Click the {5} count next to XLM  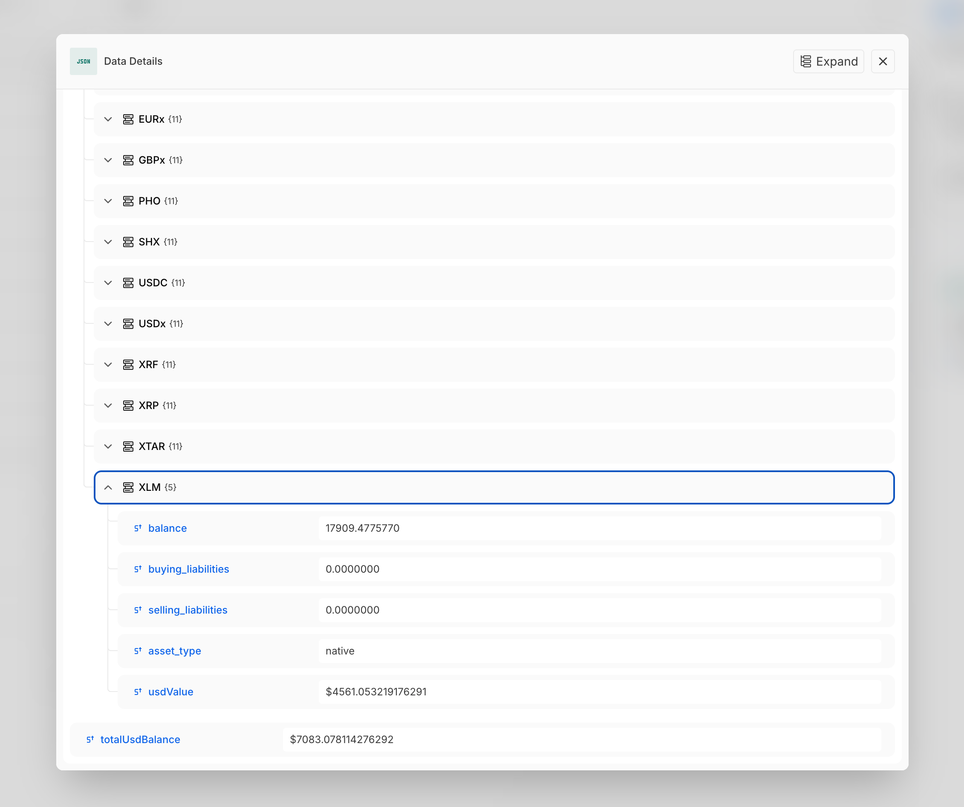(x=170, y=487)
